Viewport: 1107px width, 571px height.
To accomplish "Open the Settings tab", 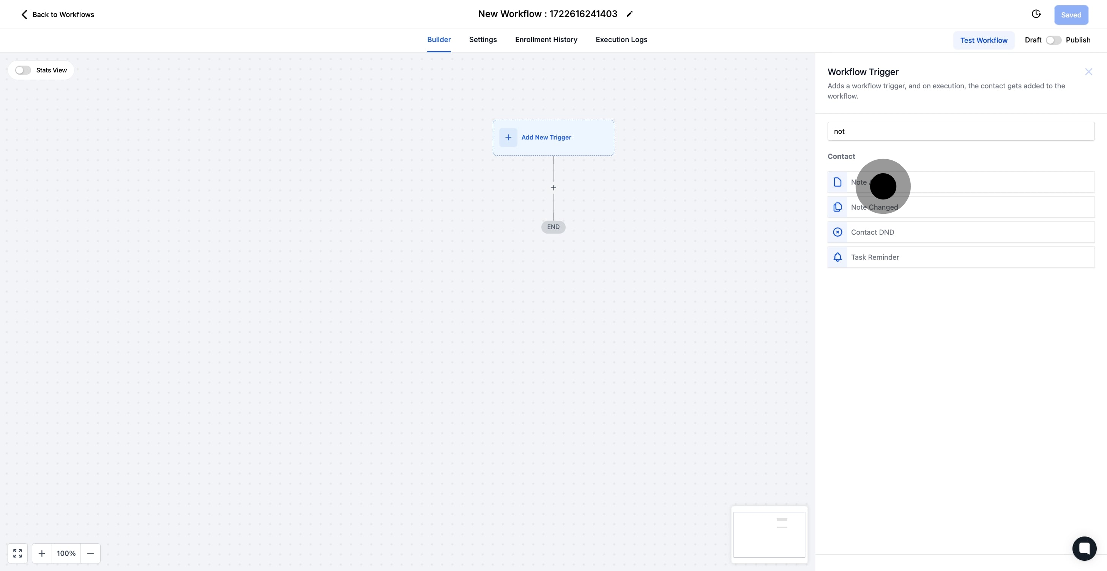I will pos(483,39).
